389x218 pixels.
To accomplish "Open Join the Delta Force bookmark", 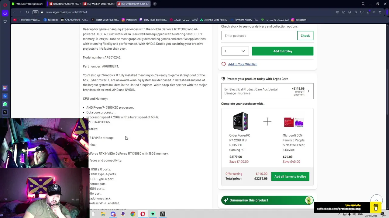I will point(213,20).
